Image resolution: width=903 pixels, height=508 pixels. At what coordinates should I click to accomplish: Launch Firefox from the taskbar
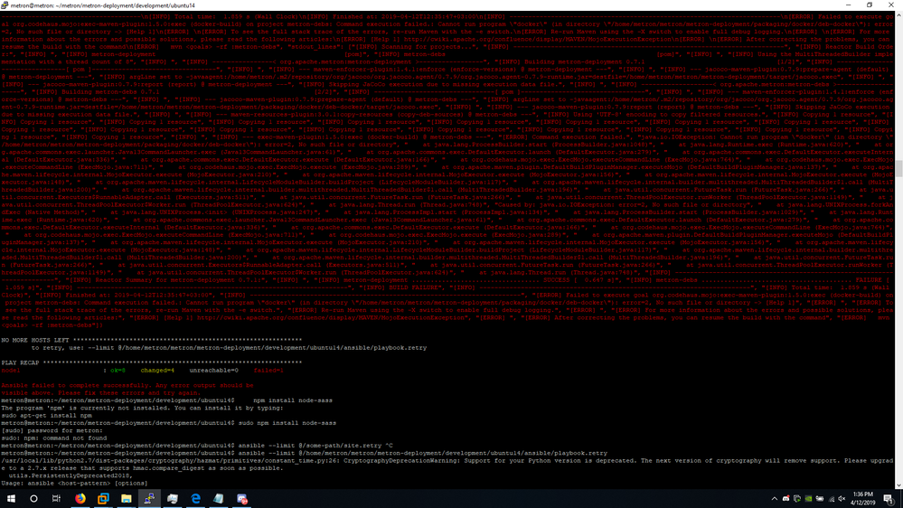pos(80,499)
